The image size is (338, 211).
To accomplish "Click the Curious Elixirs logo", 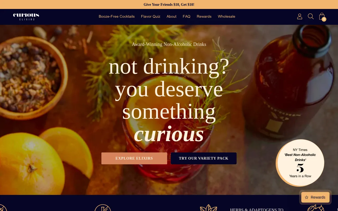I will point(26,16).
